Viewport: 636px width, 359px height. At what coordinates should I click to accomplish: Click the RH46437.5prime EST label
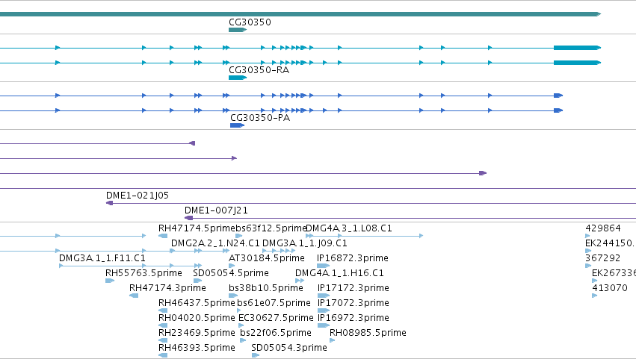pos(197,303)
